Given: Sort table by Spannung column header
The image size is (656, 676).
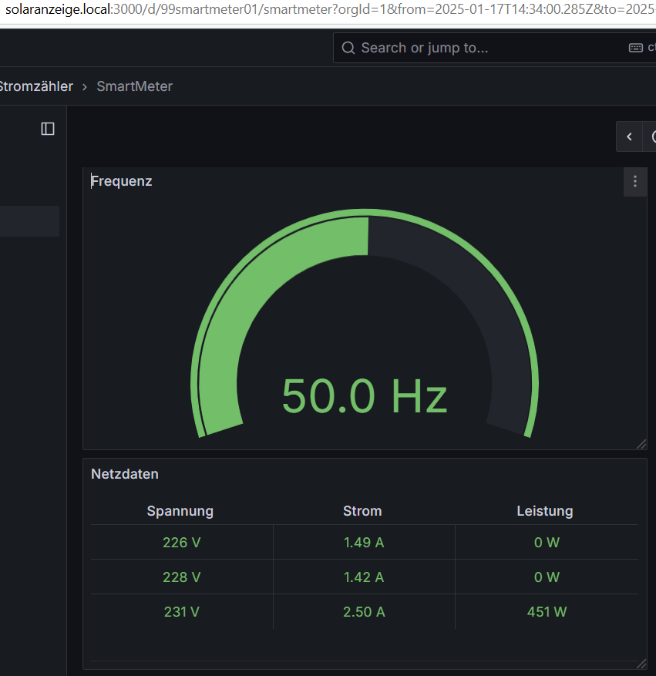Looking at the screenshot, I should click(180, 511).
